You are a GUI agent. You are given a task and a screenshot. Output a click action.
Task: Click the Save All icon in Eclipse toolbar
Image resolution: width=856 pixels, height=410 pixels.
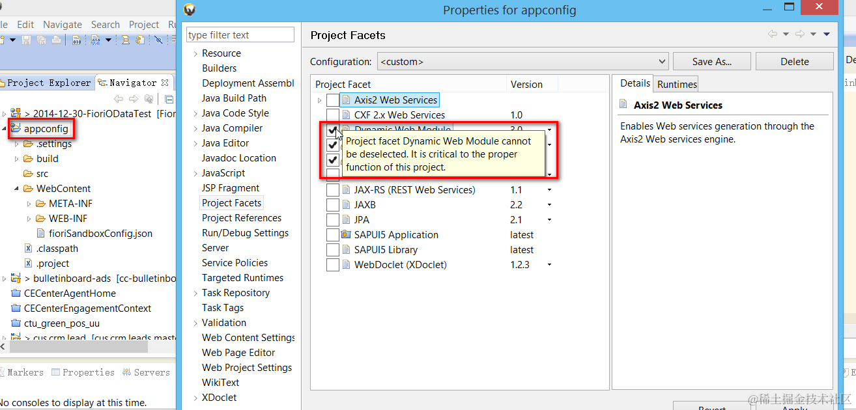pos(42,40)
